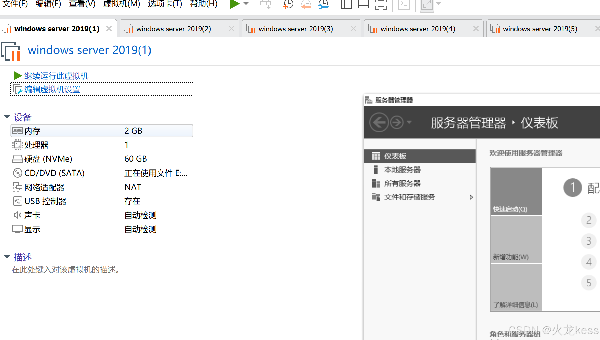The image size is (600, 340).
Task: Select the 处理器 device icon
Action: 17,145
